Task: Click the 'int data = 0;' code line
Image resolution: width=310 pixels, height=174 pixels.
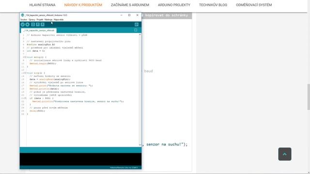Action: pyautogui.click(x=36, y=51)
